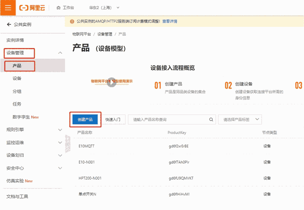
Task: Click the workbench home icon
Action: (x=58, y=8)
